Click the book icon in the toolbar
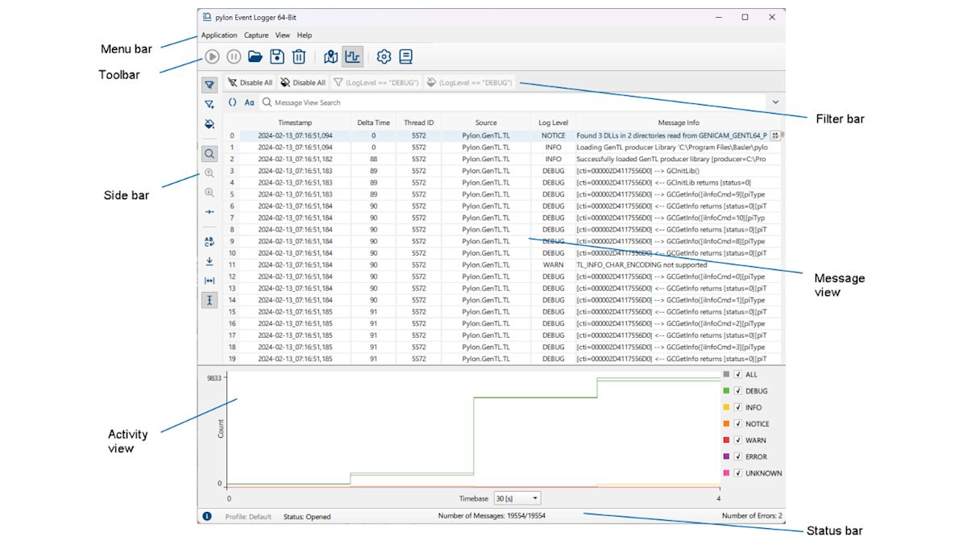The height and width of the screenshot is (545, 967). pyautogui.click(x=406, y=56)
